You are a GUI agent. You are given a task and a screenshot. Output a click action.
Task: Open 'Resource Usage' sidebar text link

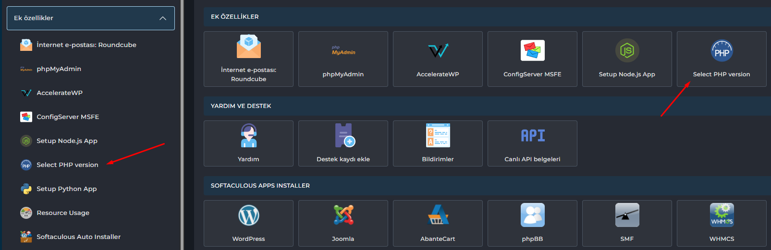click(x=63, y=213)
